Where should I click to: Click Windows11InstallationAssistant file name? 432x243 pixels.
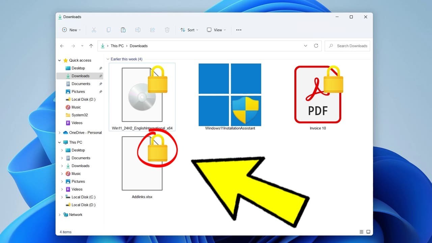(230, 128)
